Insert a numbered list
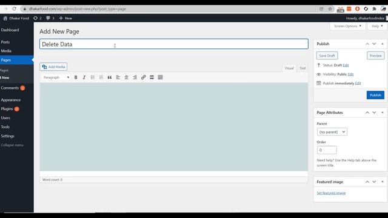This screenshot has height=218, width=388. pos(101,78)
